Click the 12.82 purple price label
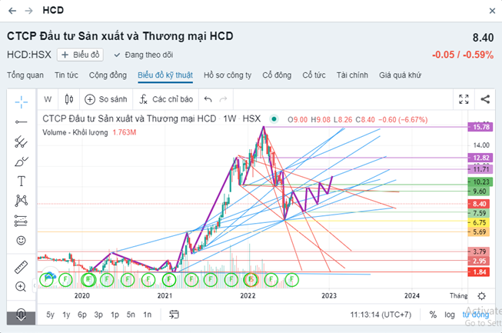Image resolution: width=502 pixels, height=333 pixels. [x=480, y=158]
